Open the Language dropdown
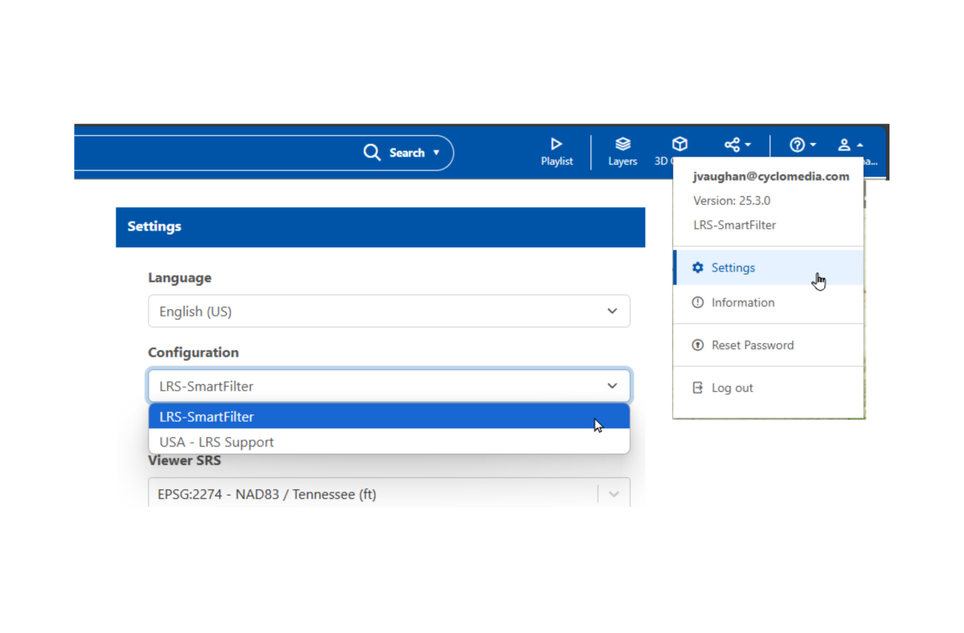The height and width of the screenshot is (633, 964). pos(389,311)
